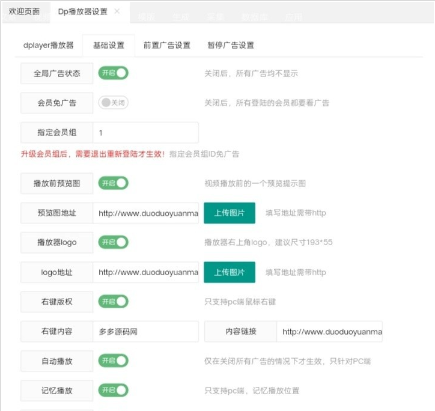Edit the 右键内容 text field
The image size is (435, 411).
tap(145, 331)
